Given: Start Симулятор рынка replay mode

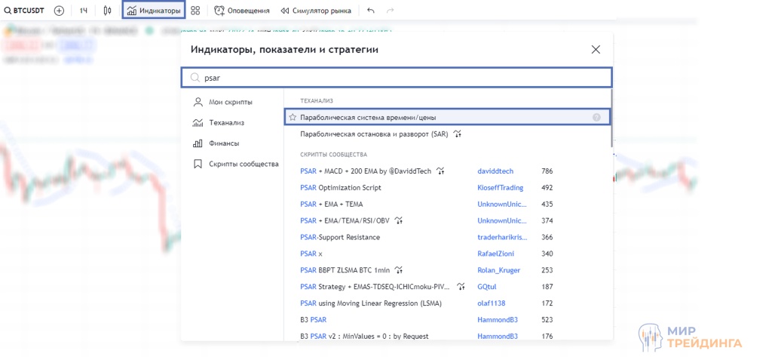Looking at the screenshot, I should [x=317, y=11].
